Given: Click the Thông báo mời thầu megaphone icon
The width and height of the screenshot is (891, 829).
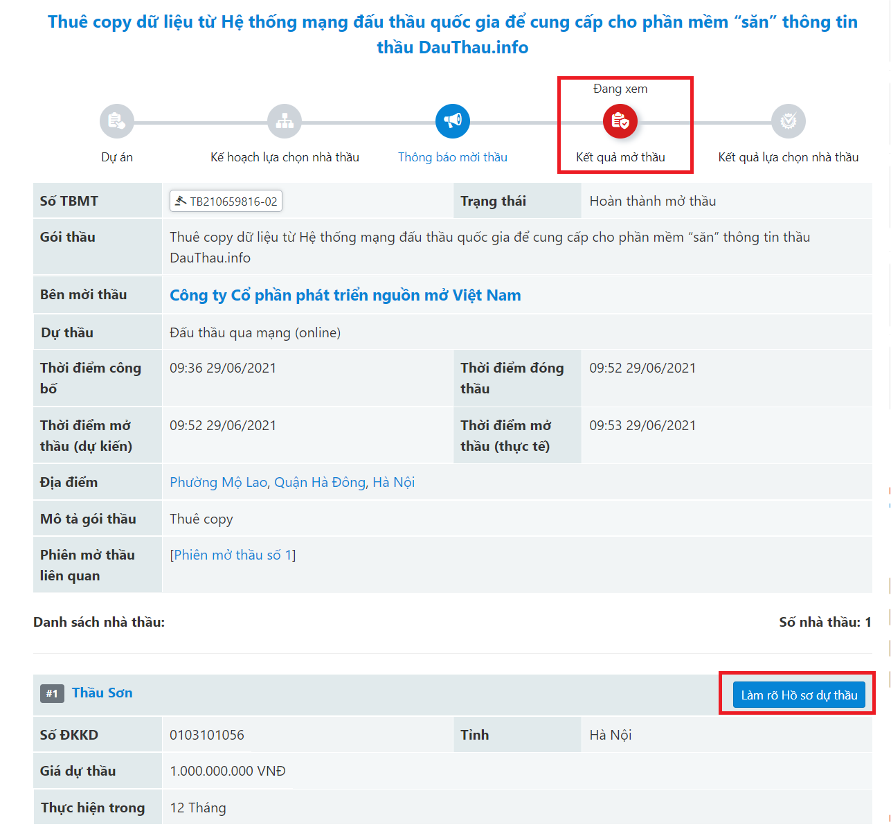Looking at the screenshot, I should (453, 121).
